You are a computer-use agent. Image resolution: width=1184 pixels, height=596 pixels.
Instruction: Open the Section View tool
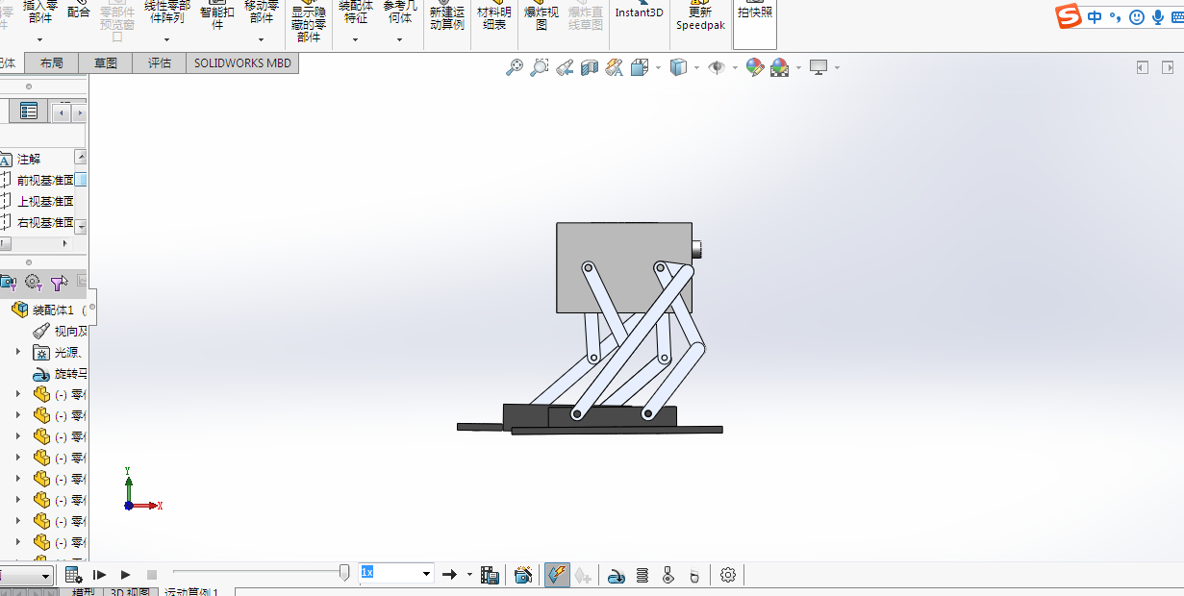[x=590, y=67]
